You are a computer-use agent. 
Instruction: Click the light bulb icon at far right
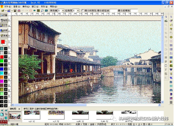(x=171, y=74)
